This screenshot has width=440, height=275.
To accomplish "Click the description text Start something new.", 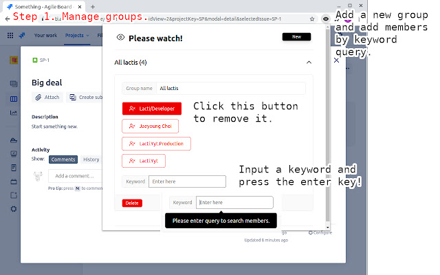I will click(54, 126).
